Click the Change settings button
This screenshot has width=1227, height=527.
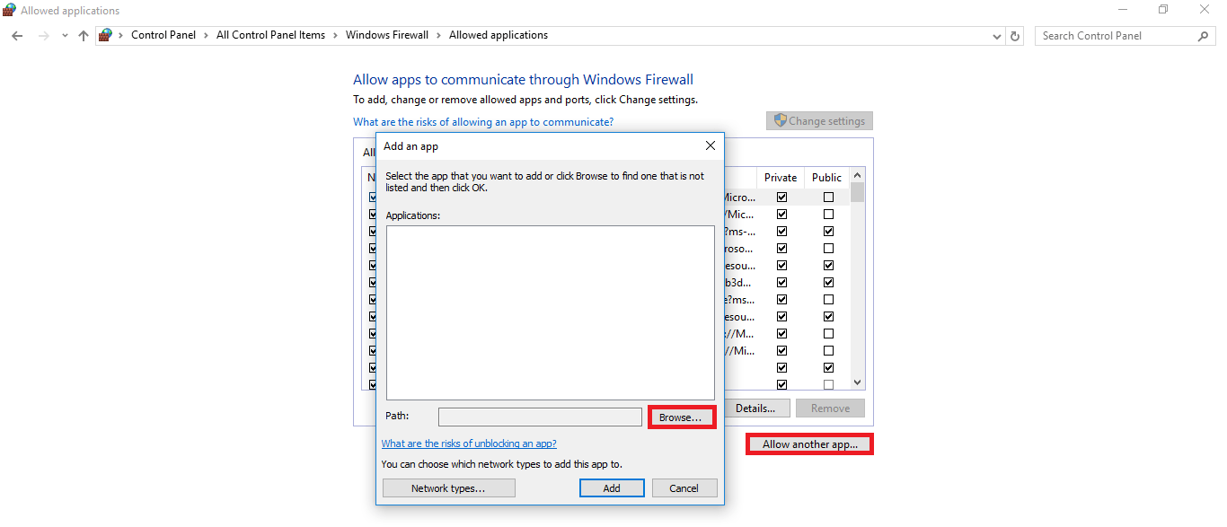tap(819, 121)
